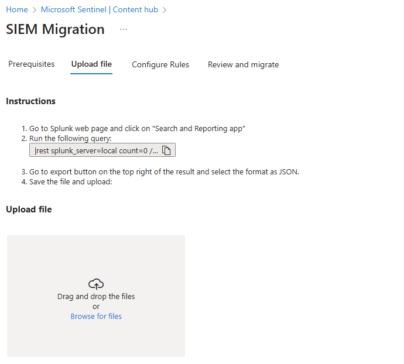The image size is (404, 364).
Task: Switch to the Prerequisites tab
Action: (32, 64)
